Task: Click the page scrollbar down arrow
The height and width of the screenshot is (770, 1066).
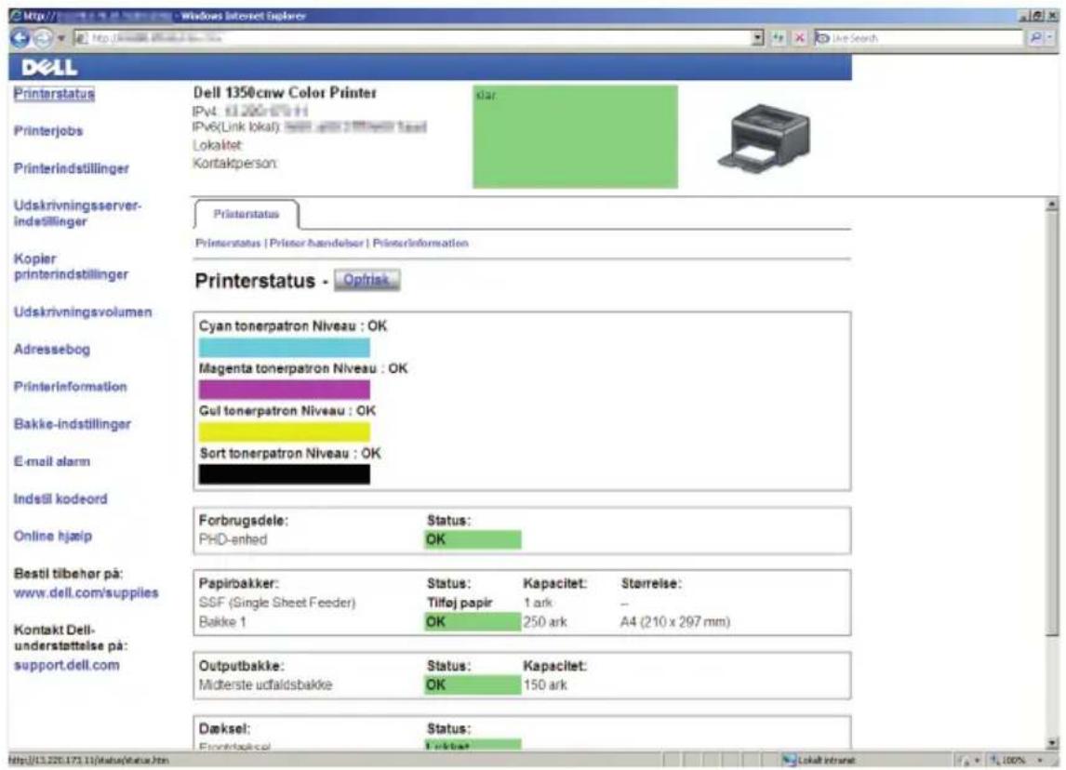Action: coord(1052,743)
